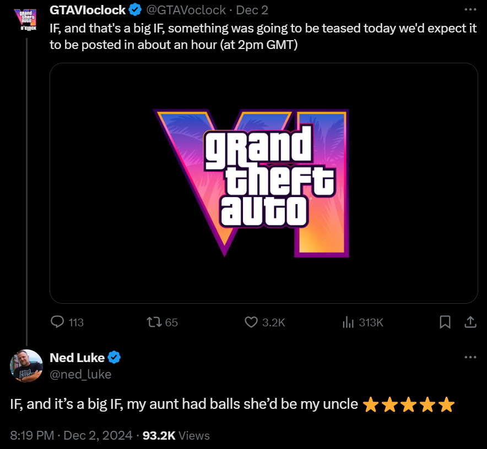Click the 8:19 PM Dec 2, 2024 timestamp
This screenshot has width=487, height=449.
pyautogui.click(x=71, y=435)
